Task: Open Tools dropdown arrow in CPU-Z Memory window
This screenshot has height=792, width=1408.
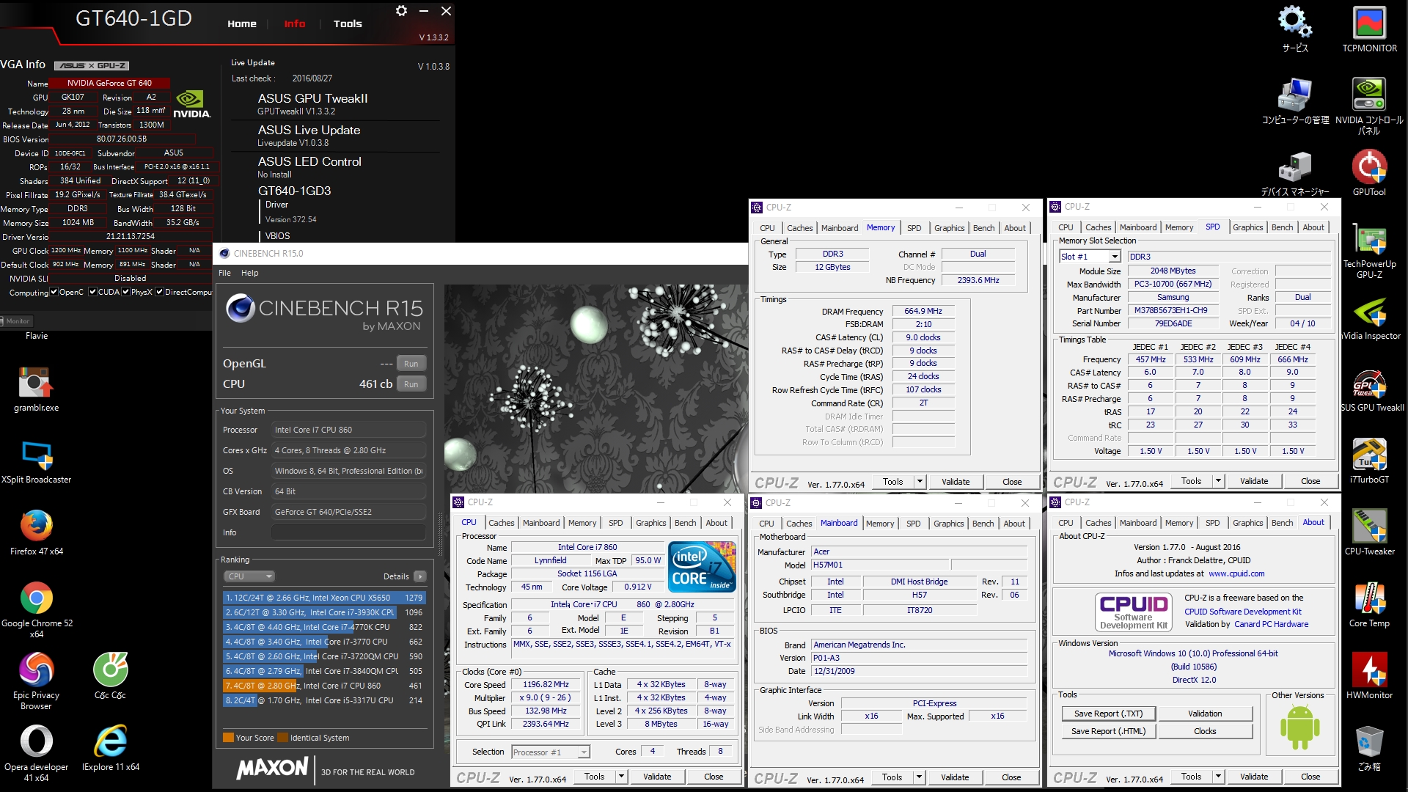Action: [x=920, y=481]
